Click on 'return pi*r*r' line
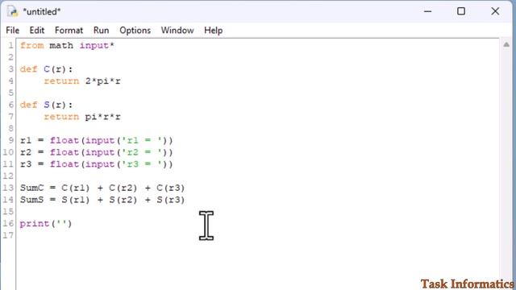 click(x=82, y=117)
